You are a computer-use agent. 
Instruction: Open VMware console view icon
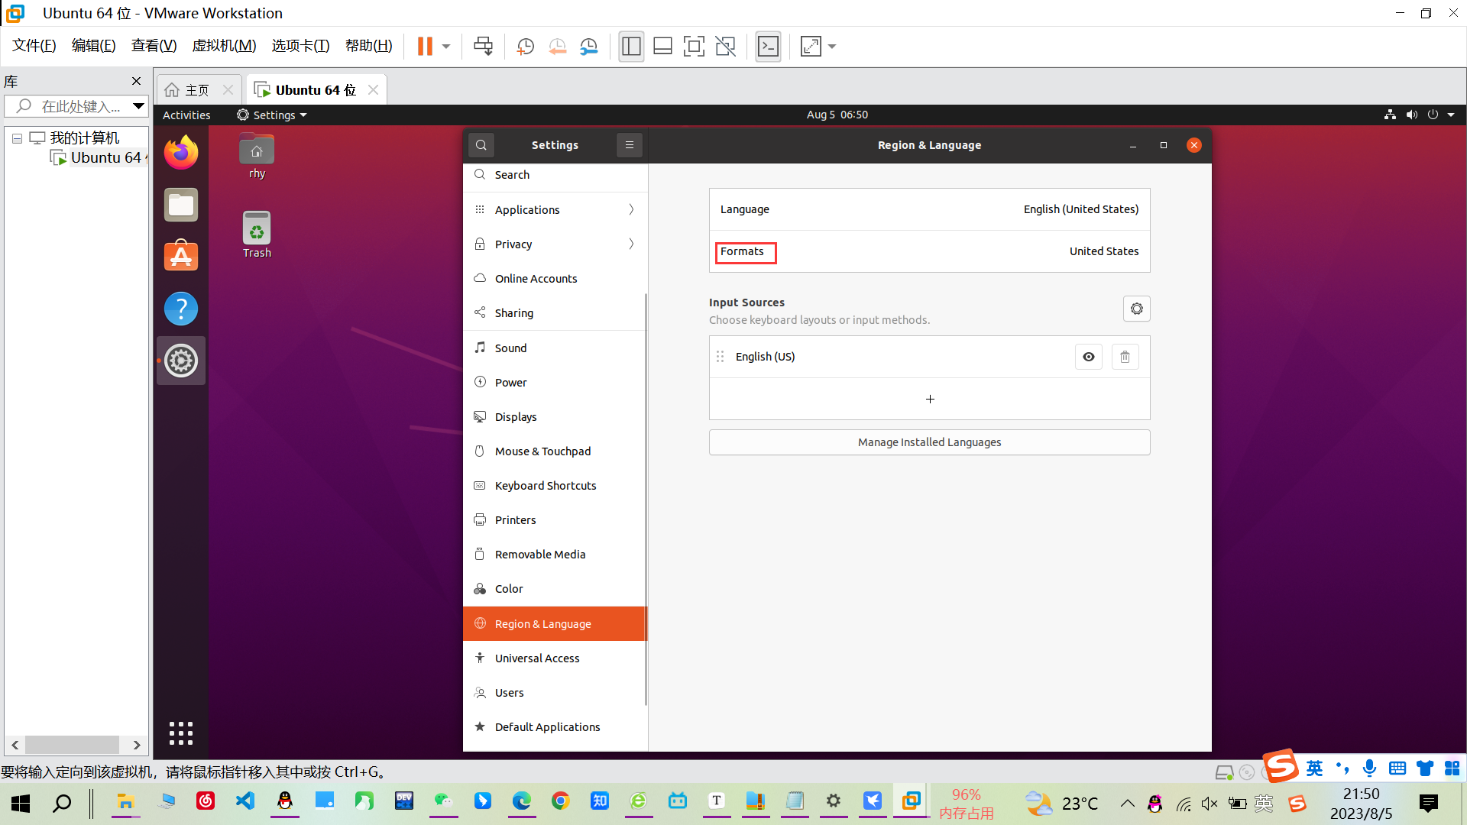(768, 47)
